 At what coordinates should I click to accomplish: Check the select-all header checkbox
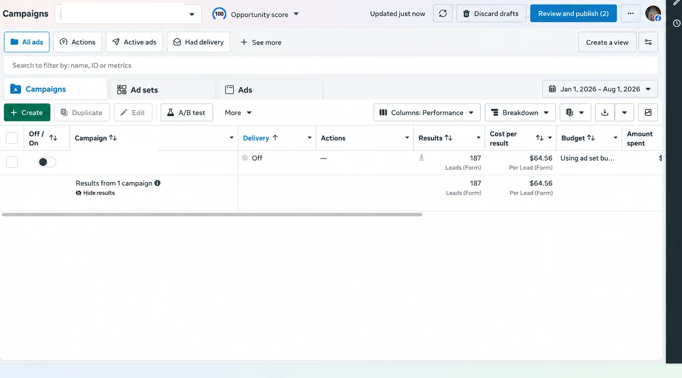[x=12, y=138]
